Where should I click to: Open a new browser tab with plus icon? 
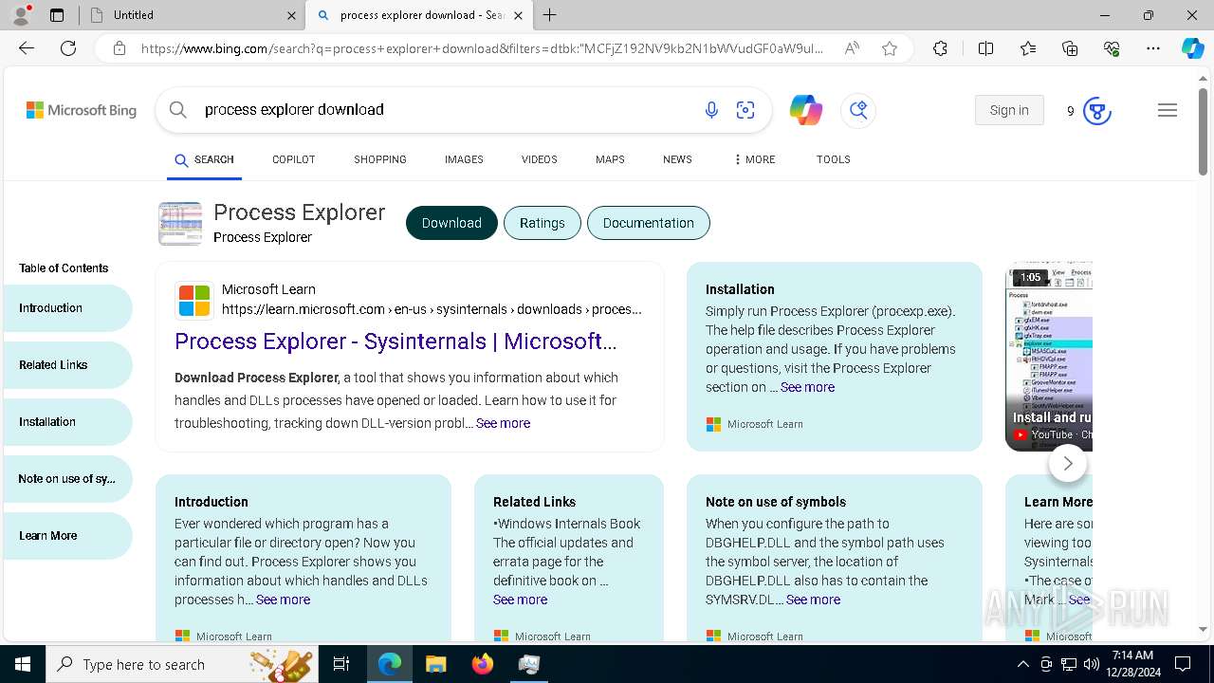550,15
